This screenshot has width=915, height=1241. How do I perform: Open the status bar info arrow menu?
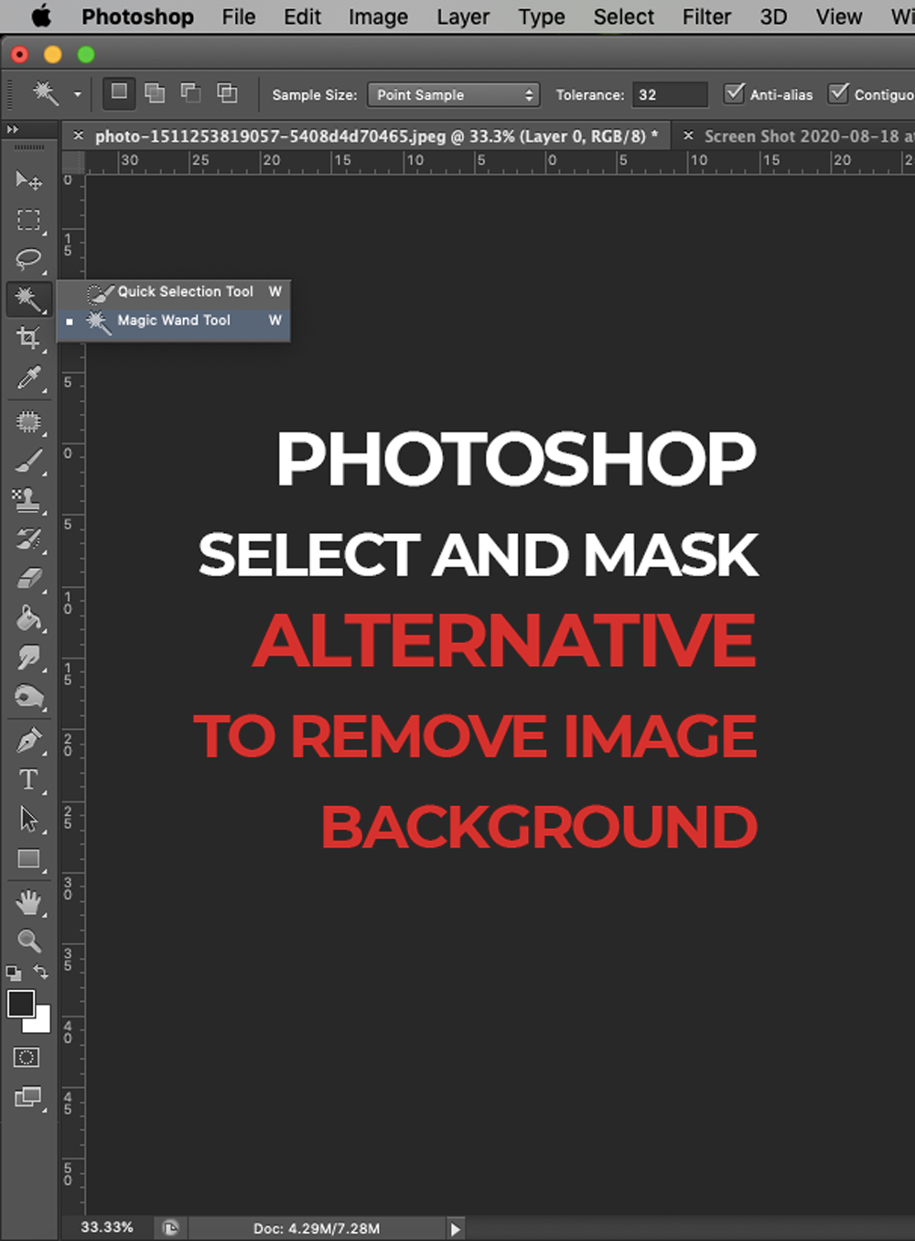[455, 1228]
